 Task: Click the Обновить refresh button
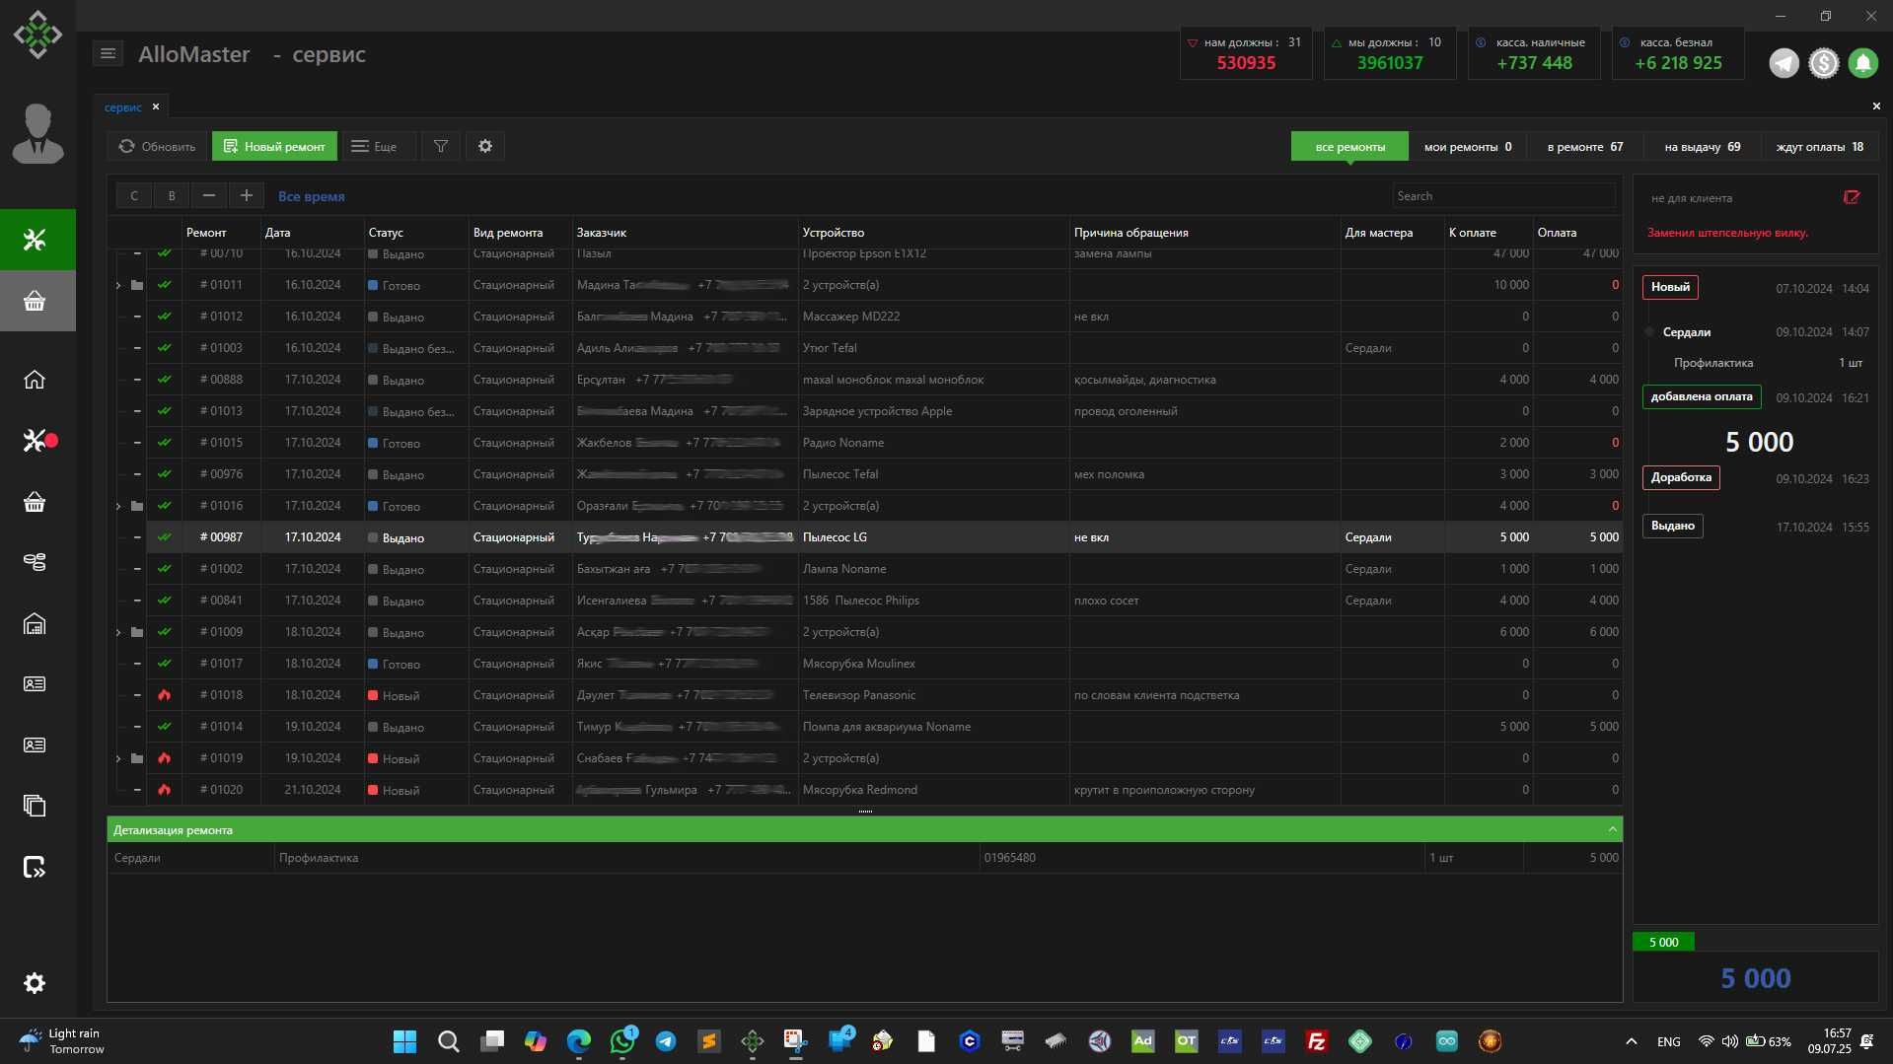point(157,146)
